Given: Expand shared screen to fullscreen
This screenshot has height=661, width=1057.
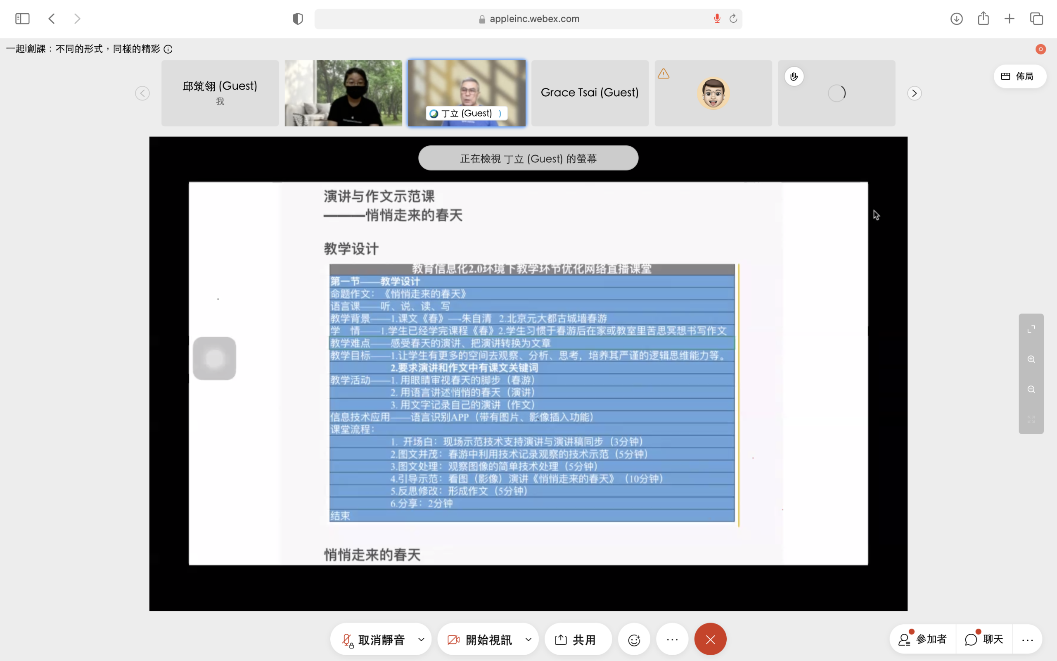Looking at the screenshot, I should click(1031, 329).
